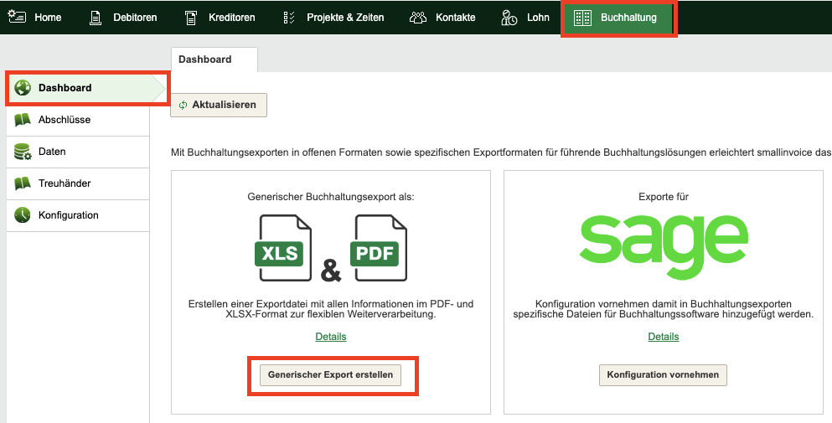Open Details link under generic export

331,337
